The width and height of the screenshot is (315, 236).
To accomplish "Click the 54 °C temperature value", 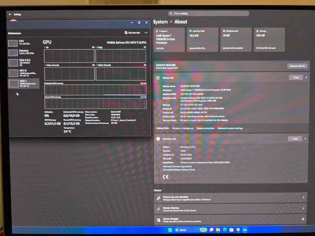I will coord(67,132).
